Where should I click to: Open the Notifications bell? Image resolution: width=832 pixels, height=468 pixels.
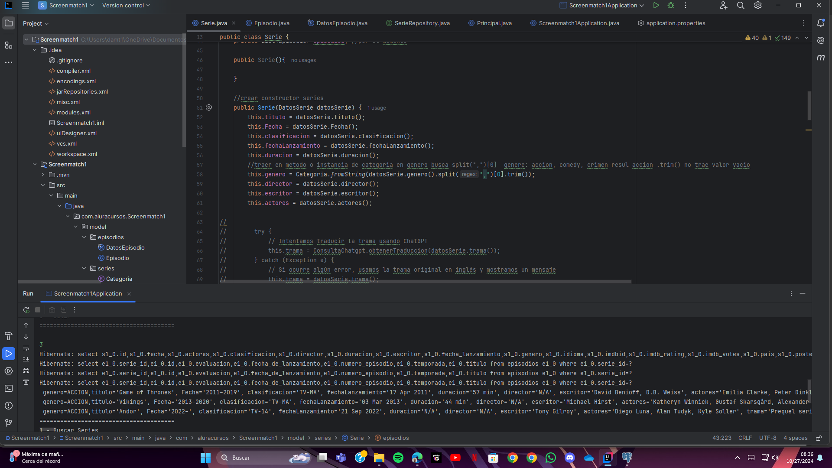[821, 23]
